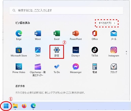131x111 pixels.
Task: Expand すべてのアプリ (All apps) list
Action: click(x=107, y=23)
